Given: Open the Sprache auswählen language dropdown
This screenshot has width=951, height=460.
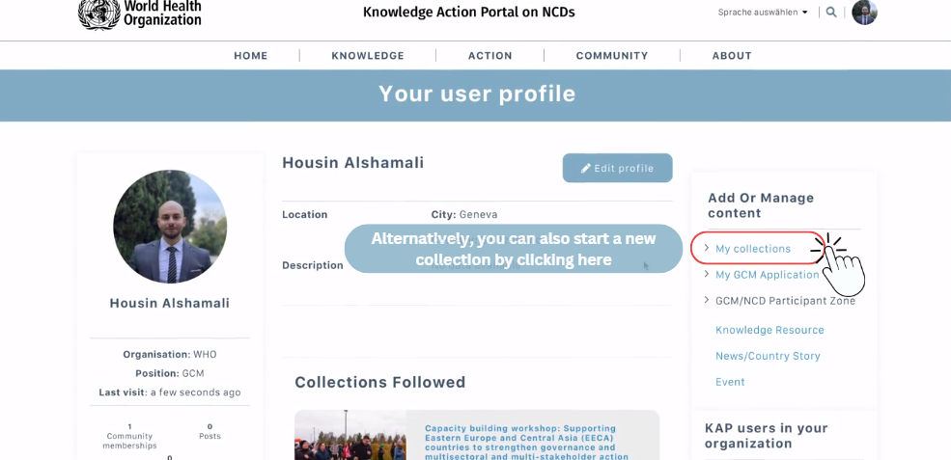Looking at the screenshot, I should coord(763,13).
